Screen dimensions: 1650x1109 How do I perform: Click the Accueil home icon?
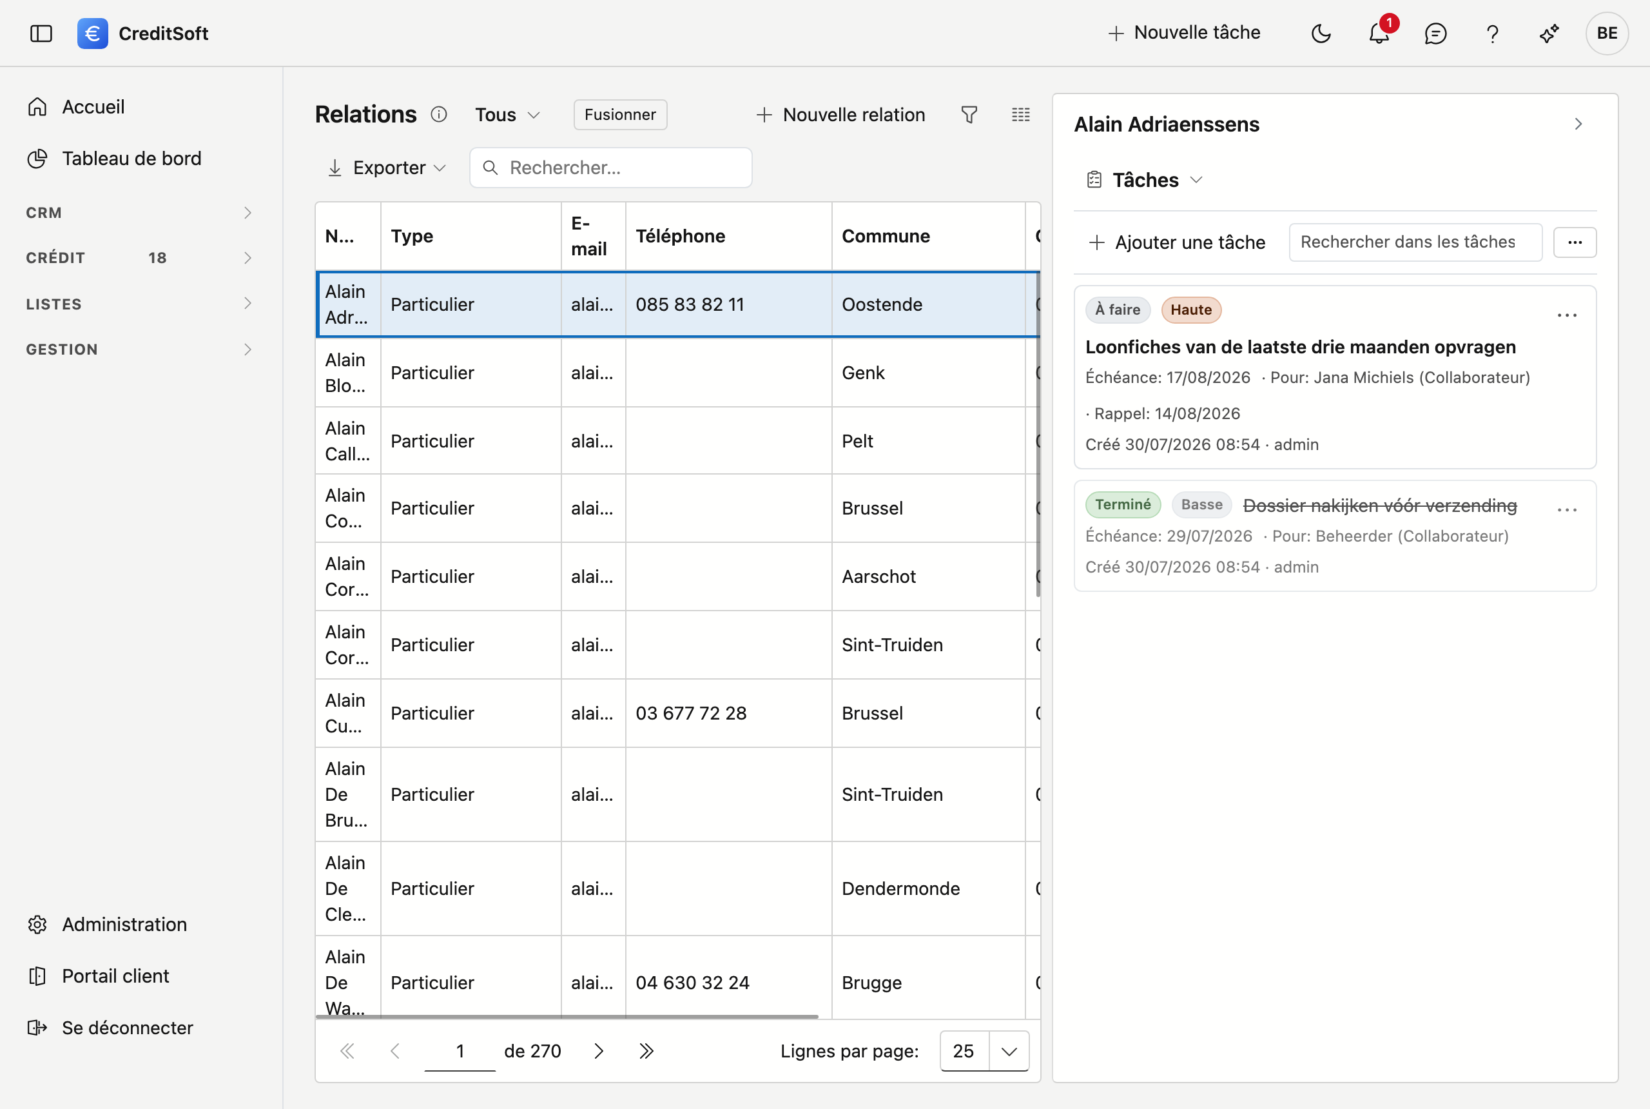[x=37, y=107]
